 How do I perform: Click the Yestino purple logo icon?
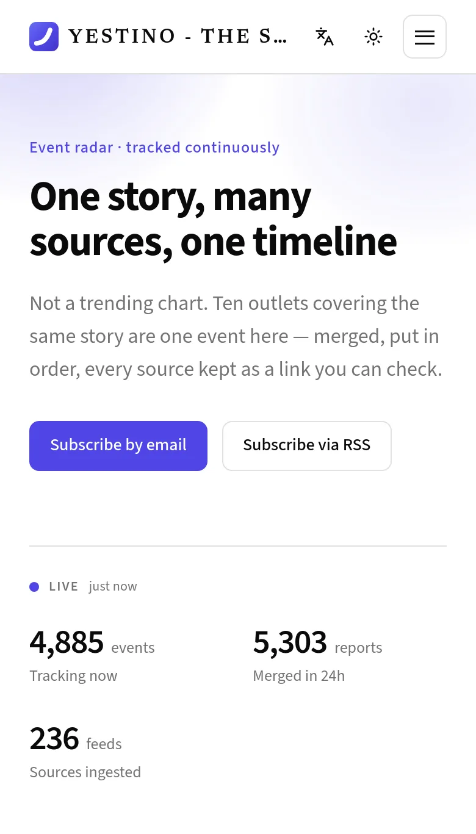click(44, 37)
